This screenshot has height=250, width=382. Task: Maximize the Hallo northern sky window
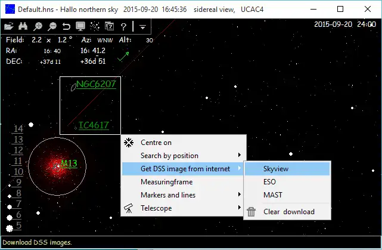coord(340,10)
